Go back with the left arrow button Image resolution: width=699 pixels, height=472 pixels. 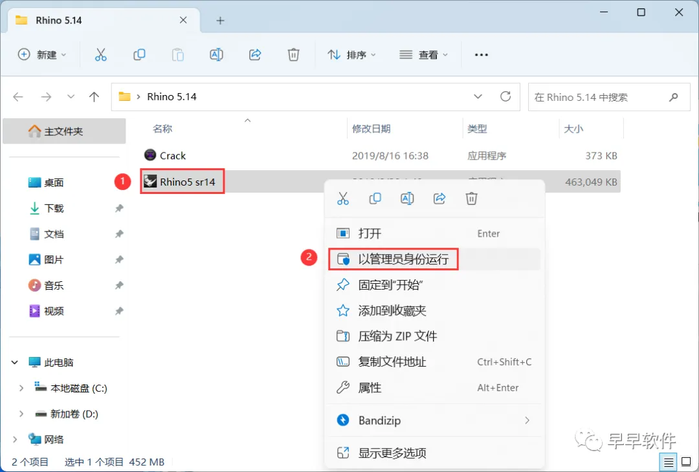18,96
